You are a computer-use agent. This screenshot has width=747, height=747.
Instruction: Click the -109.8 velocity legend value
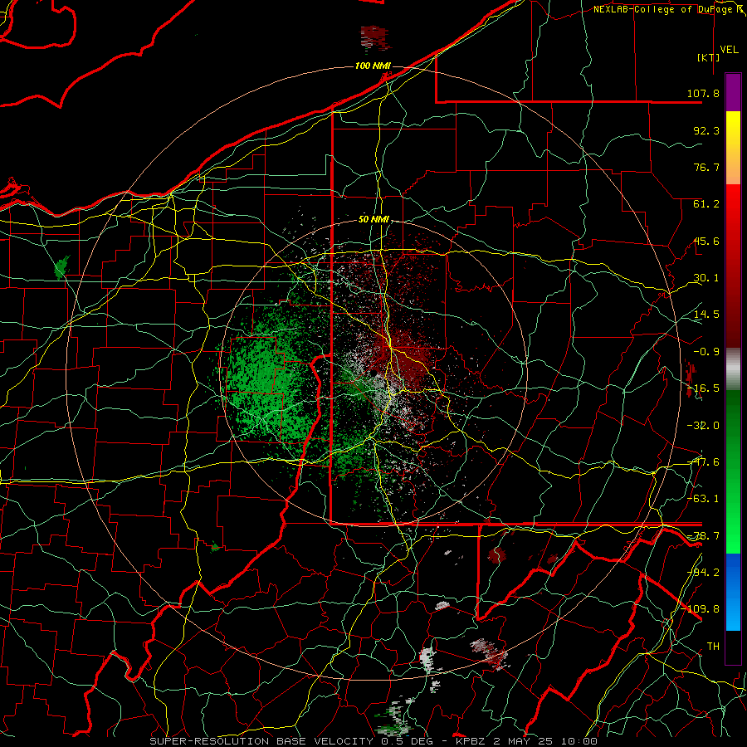coord(701,609)
